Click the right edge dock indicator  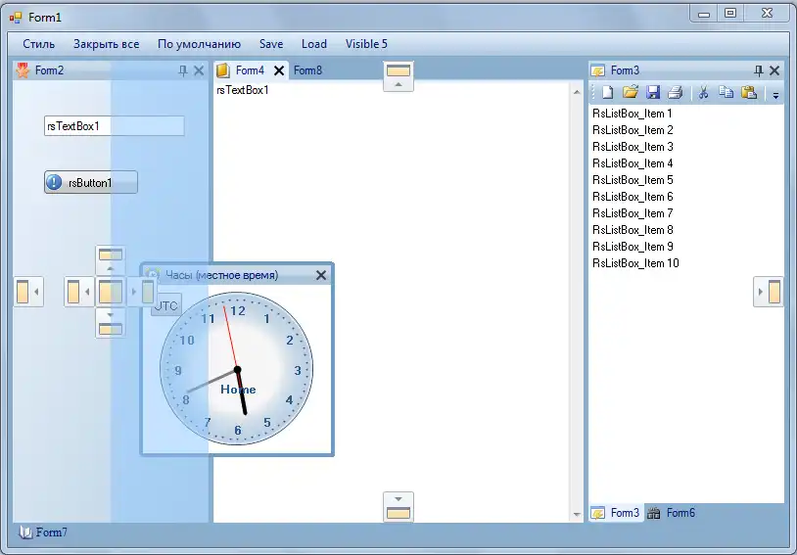click(x=768, y=292)
